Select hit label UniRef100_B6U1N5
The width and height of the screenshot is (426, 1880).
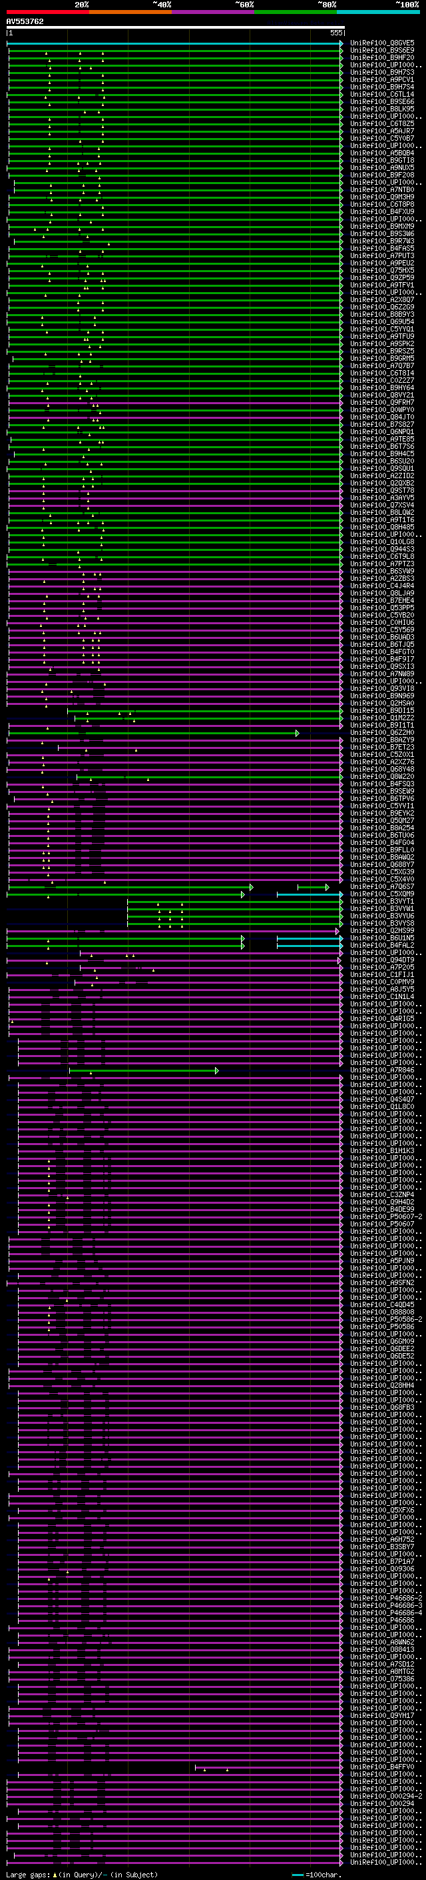[x=382, y=938]
